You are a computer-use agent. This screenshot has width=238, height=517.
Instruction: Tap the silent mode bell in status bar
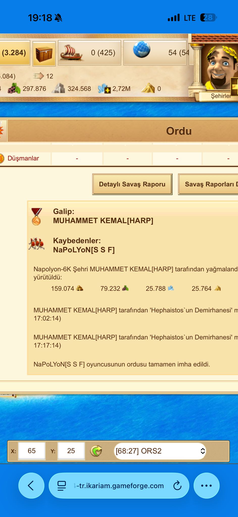pos(58,18)
